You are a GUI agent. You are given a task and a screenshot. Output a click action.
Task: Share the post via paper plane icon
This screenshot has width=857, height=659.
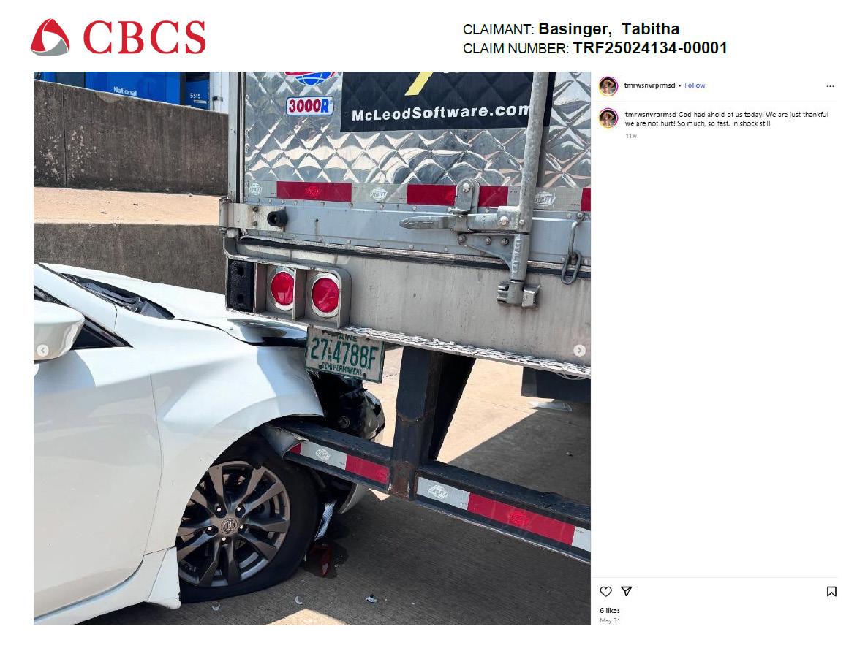[627, 591]
